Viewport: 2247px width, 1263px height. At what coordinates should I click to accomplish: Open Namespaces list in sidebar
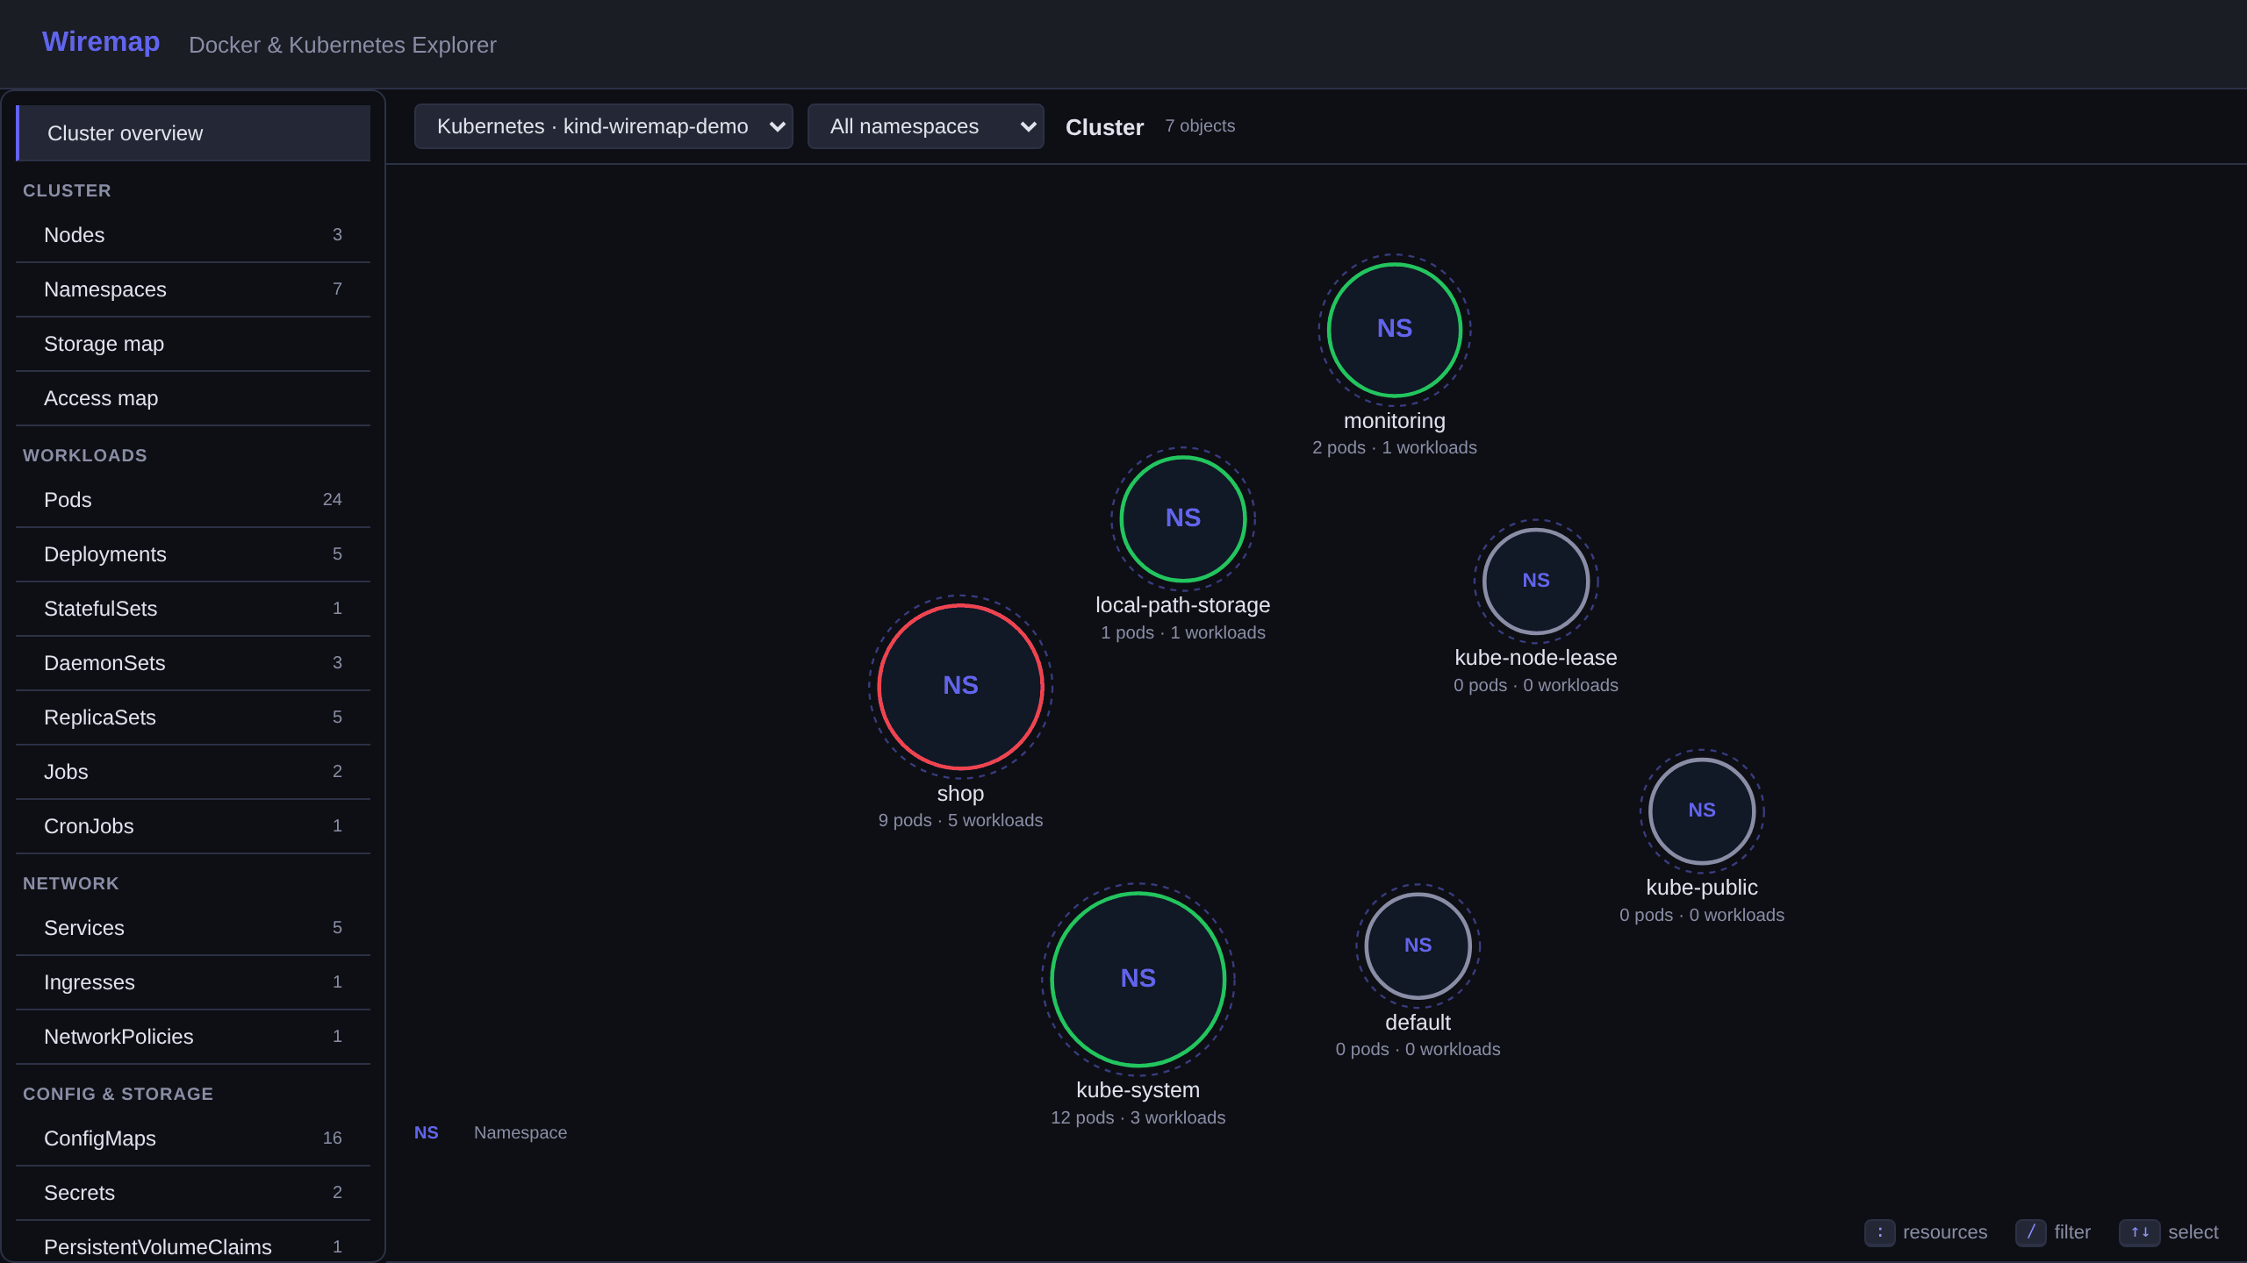pyautogui.click(x=193, y=289)
